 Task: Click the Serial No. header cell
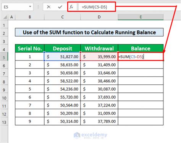30,48
